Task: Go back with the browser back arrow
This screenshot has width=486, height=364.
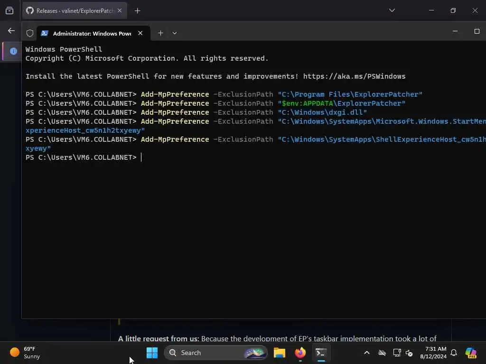Action: pos(11,31)
